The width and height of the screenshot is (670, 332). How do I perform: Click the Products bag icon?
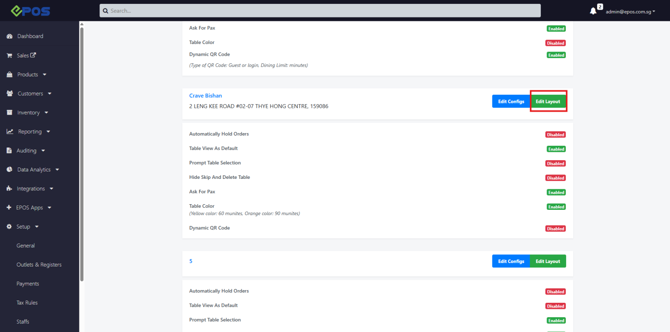pos(10,75)
